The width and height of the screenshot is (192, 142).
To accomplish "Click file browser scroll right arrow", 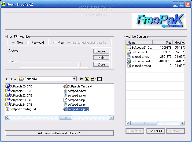I will coord(111,118).
